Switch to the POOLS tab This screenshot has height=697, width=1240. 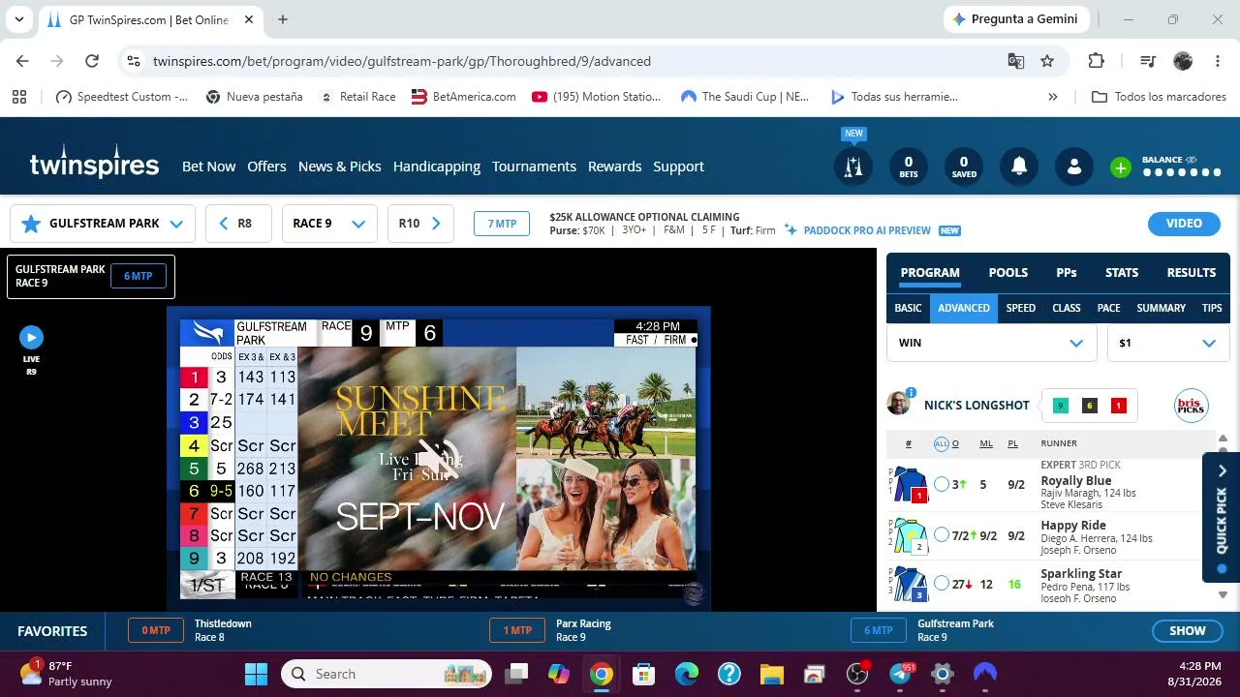(1008, 273)
